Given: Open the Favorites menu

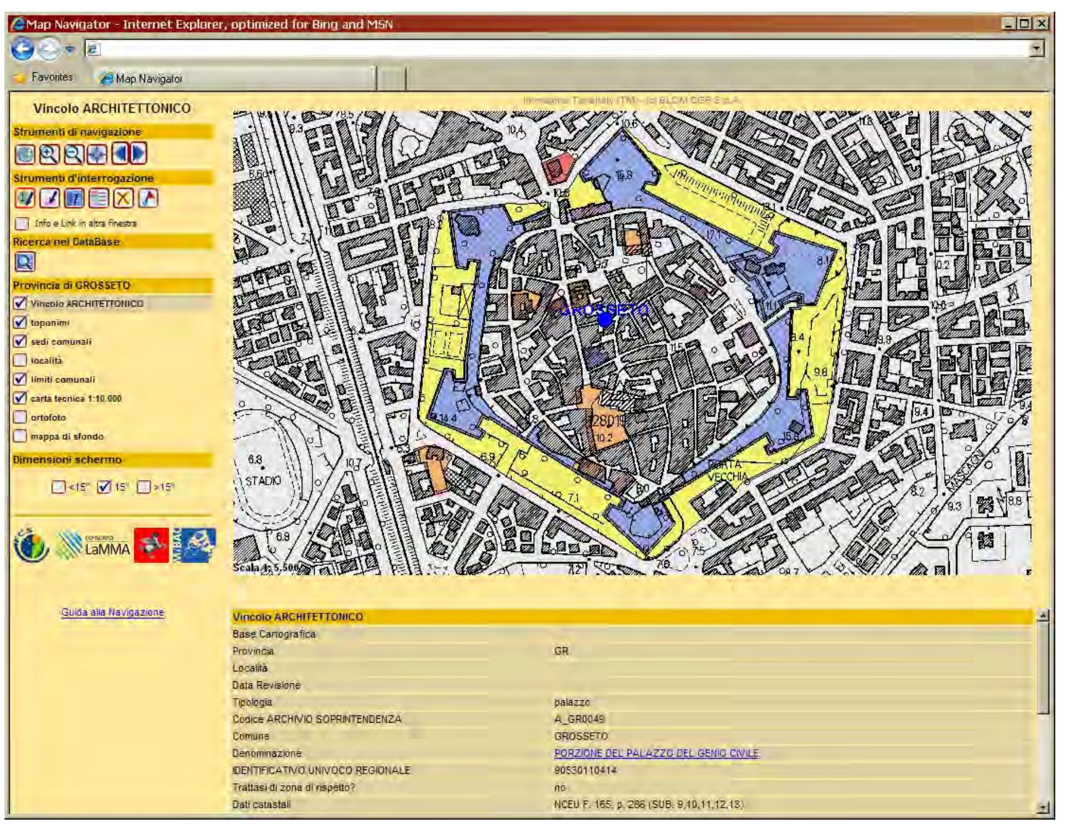Looking at the screenshot, I should 47,78.
